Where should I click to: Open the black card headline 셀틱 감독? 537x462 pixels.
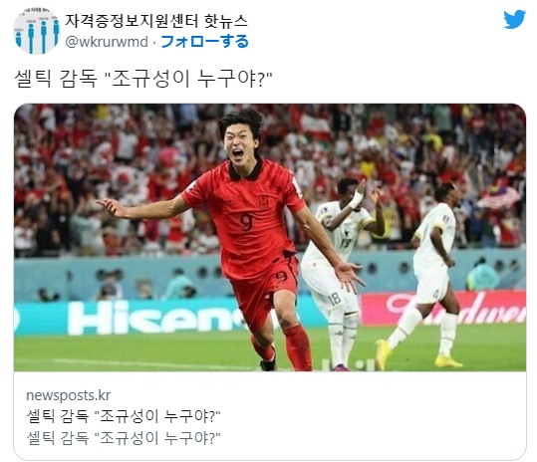click(124, 416)
